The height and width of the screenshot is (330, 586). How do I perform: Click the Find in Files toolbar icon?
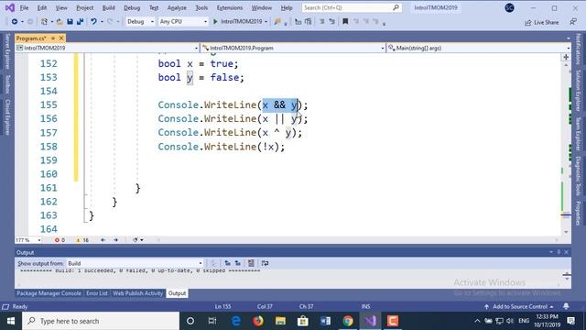[x=277, y=22]
